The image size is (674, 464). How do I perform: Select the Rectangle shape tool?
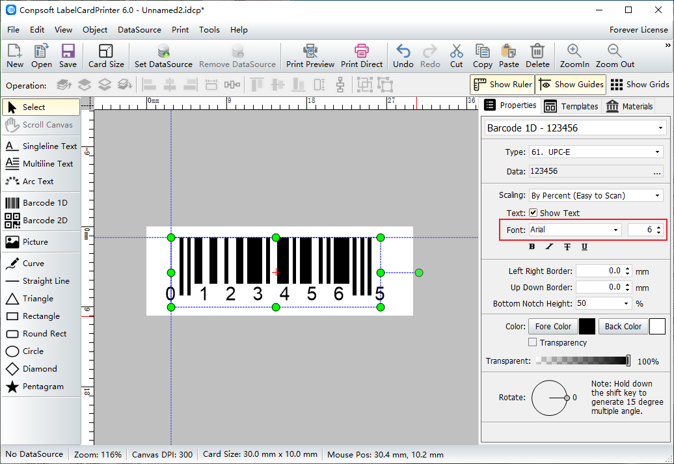click(x=41, y=316)
